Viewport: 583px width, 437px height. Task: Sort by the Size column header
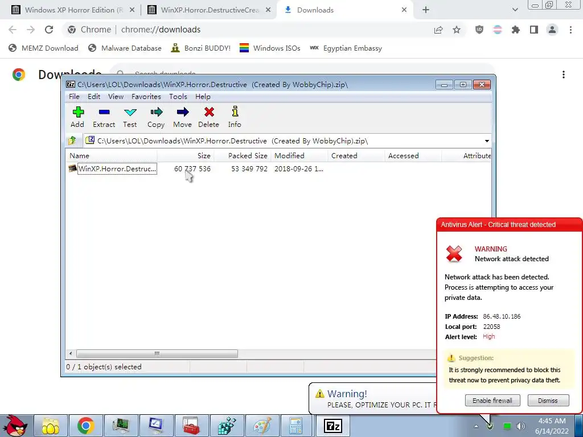tap(186, 156)
